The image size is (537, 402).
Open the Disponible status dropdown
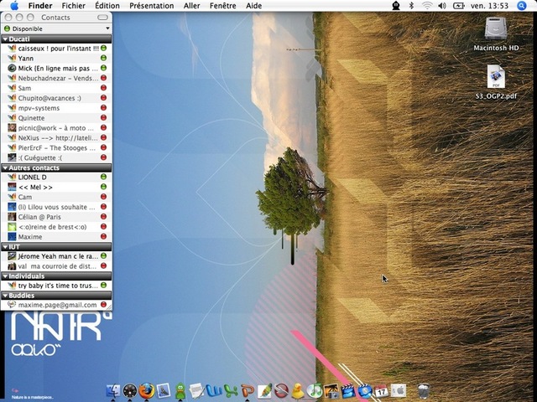coord(56,28)
